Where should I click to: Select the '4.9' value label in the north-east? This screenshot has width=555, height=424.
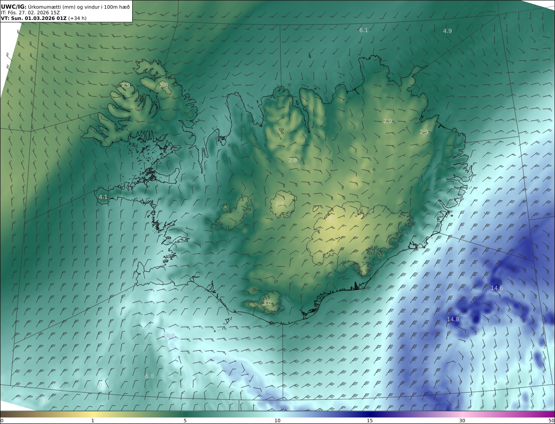(x=447, y=31)
